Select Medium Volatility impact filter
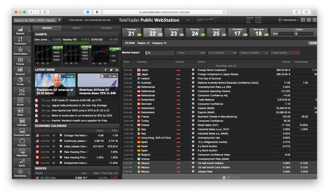This screenshot has height=195, width=329. pyautogui.click(x=254, y=53)
